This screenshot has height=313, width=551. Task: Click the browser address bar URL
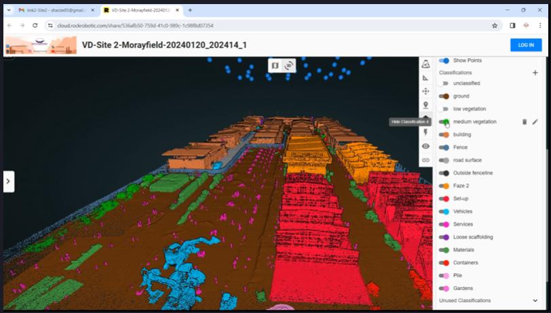point(204,25)
